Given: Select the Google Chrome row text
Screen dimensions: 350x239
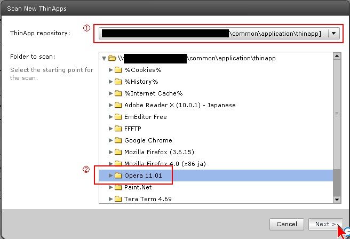Looking at the screenshot, I should click(x=148, y=140).
